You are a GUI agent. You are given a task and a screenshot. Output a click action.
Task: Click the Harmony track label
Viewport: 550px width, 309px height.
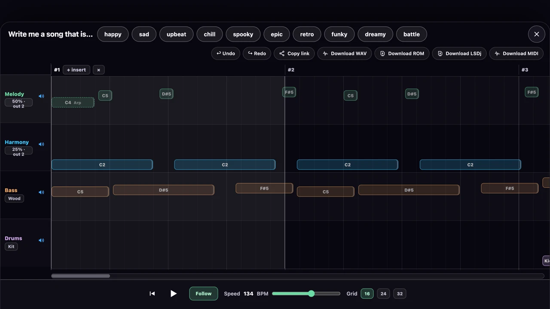[17, 142]
